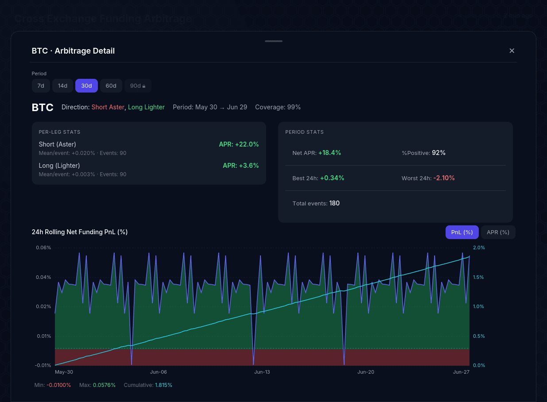
Task: Click Short leg Mean/event +0.020% line
Action: [x=82, y=153]
